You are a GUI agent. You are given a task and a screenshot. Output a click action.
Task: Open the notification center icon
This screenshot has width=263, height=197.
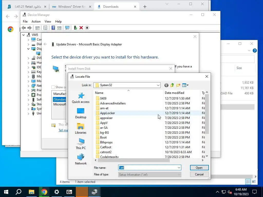coord(255,192)
